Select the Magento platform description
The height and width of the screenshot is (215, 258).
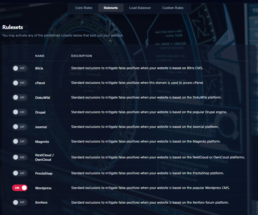146,141
